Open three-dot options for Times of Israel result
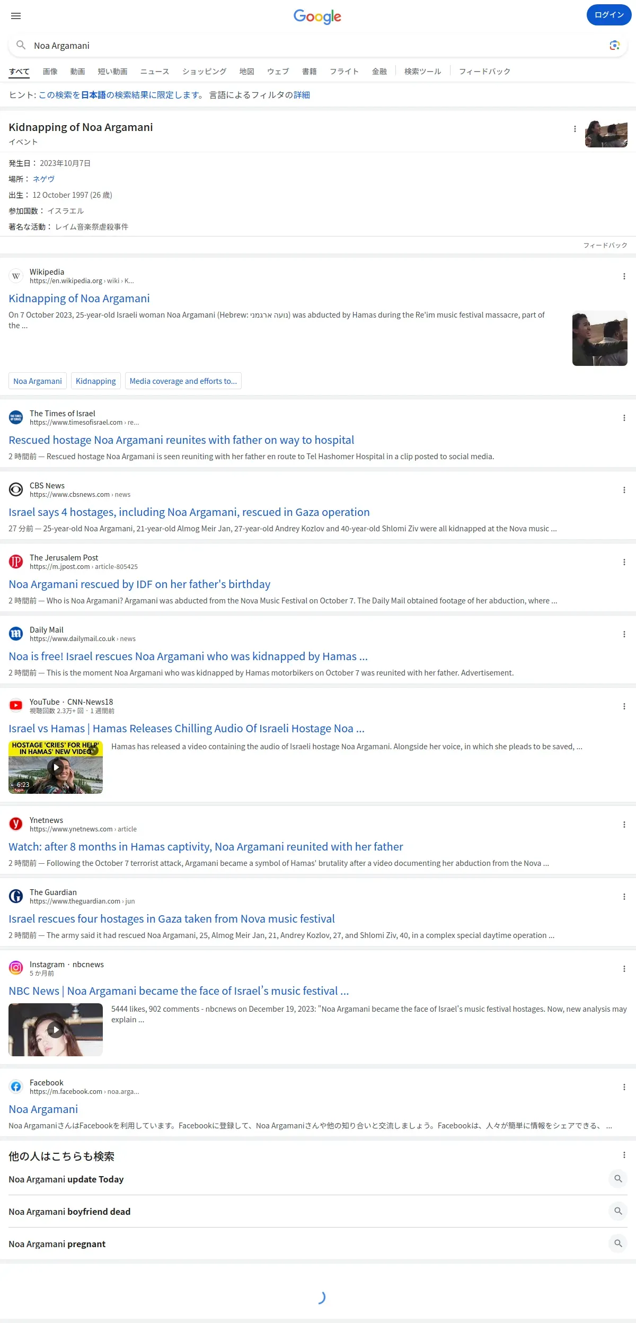The image size is (636, 1323). point(624,418)
